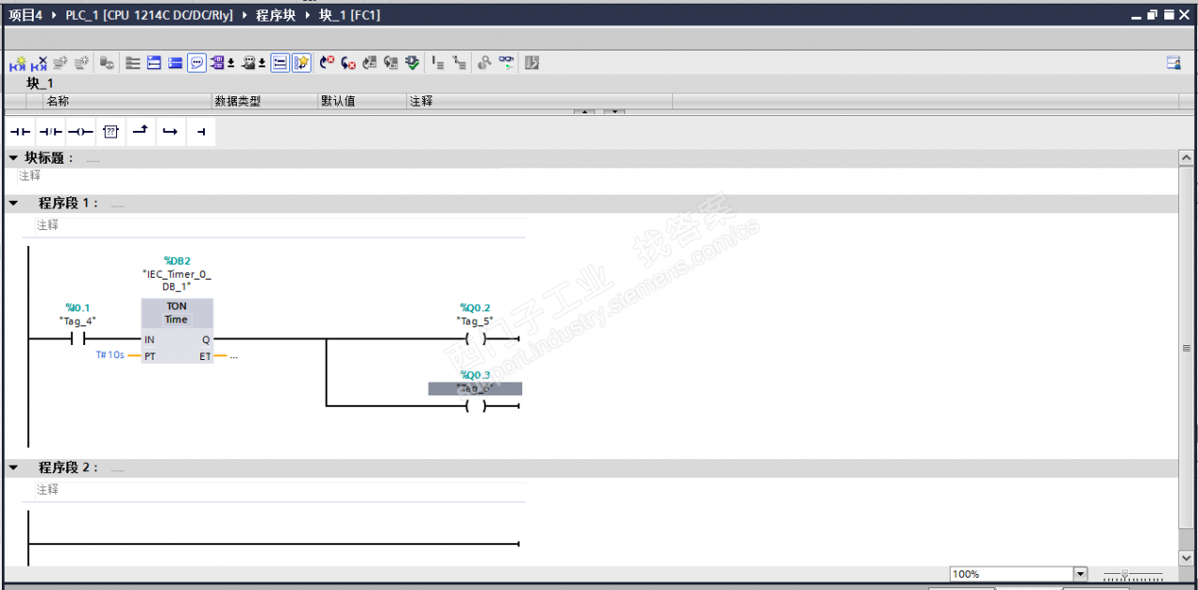The height and width of the screenshot is (590, 1198).
Task: Click the monitoring on/off glasses icon
Action: click(505, 64)
